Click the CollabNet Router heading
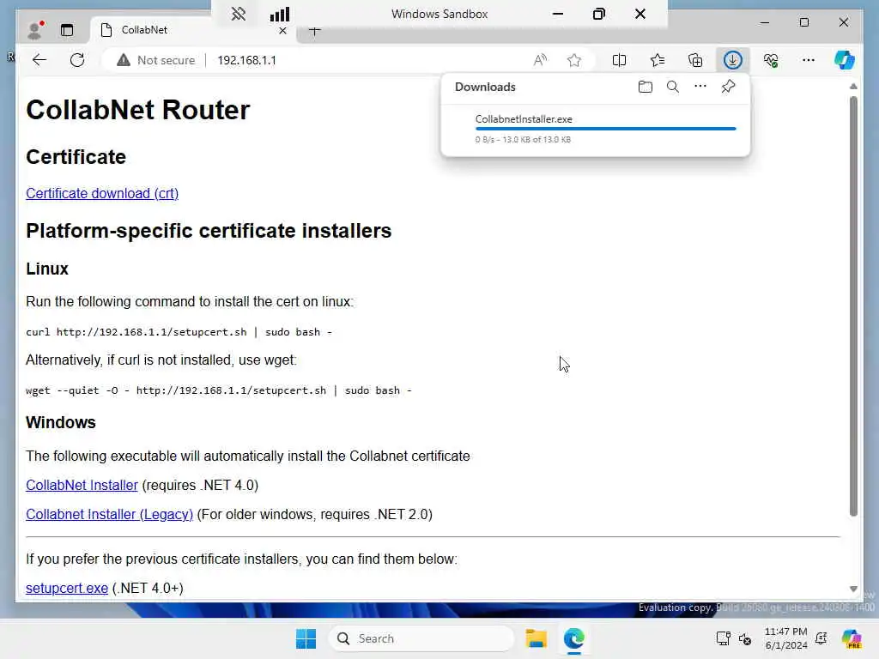The height and width of the screenshot is (659, 879). (x=138, y=110)
